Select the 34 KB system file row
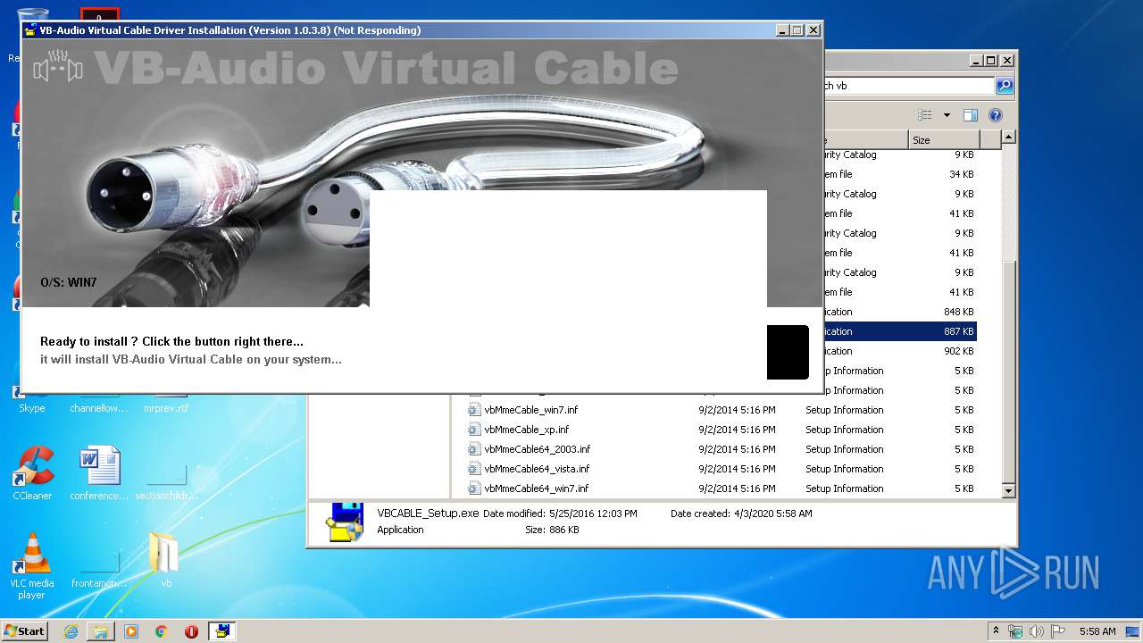The image size is (1143, 643). tap(899, 174)
